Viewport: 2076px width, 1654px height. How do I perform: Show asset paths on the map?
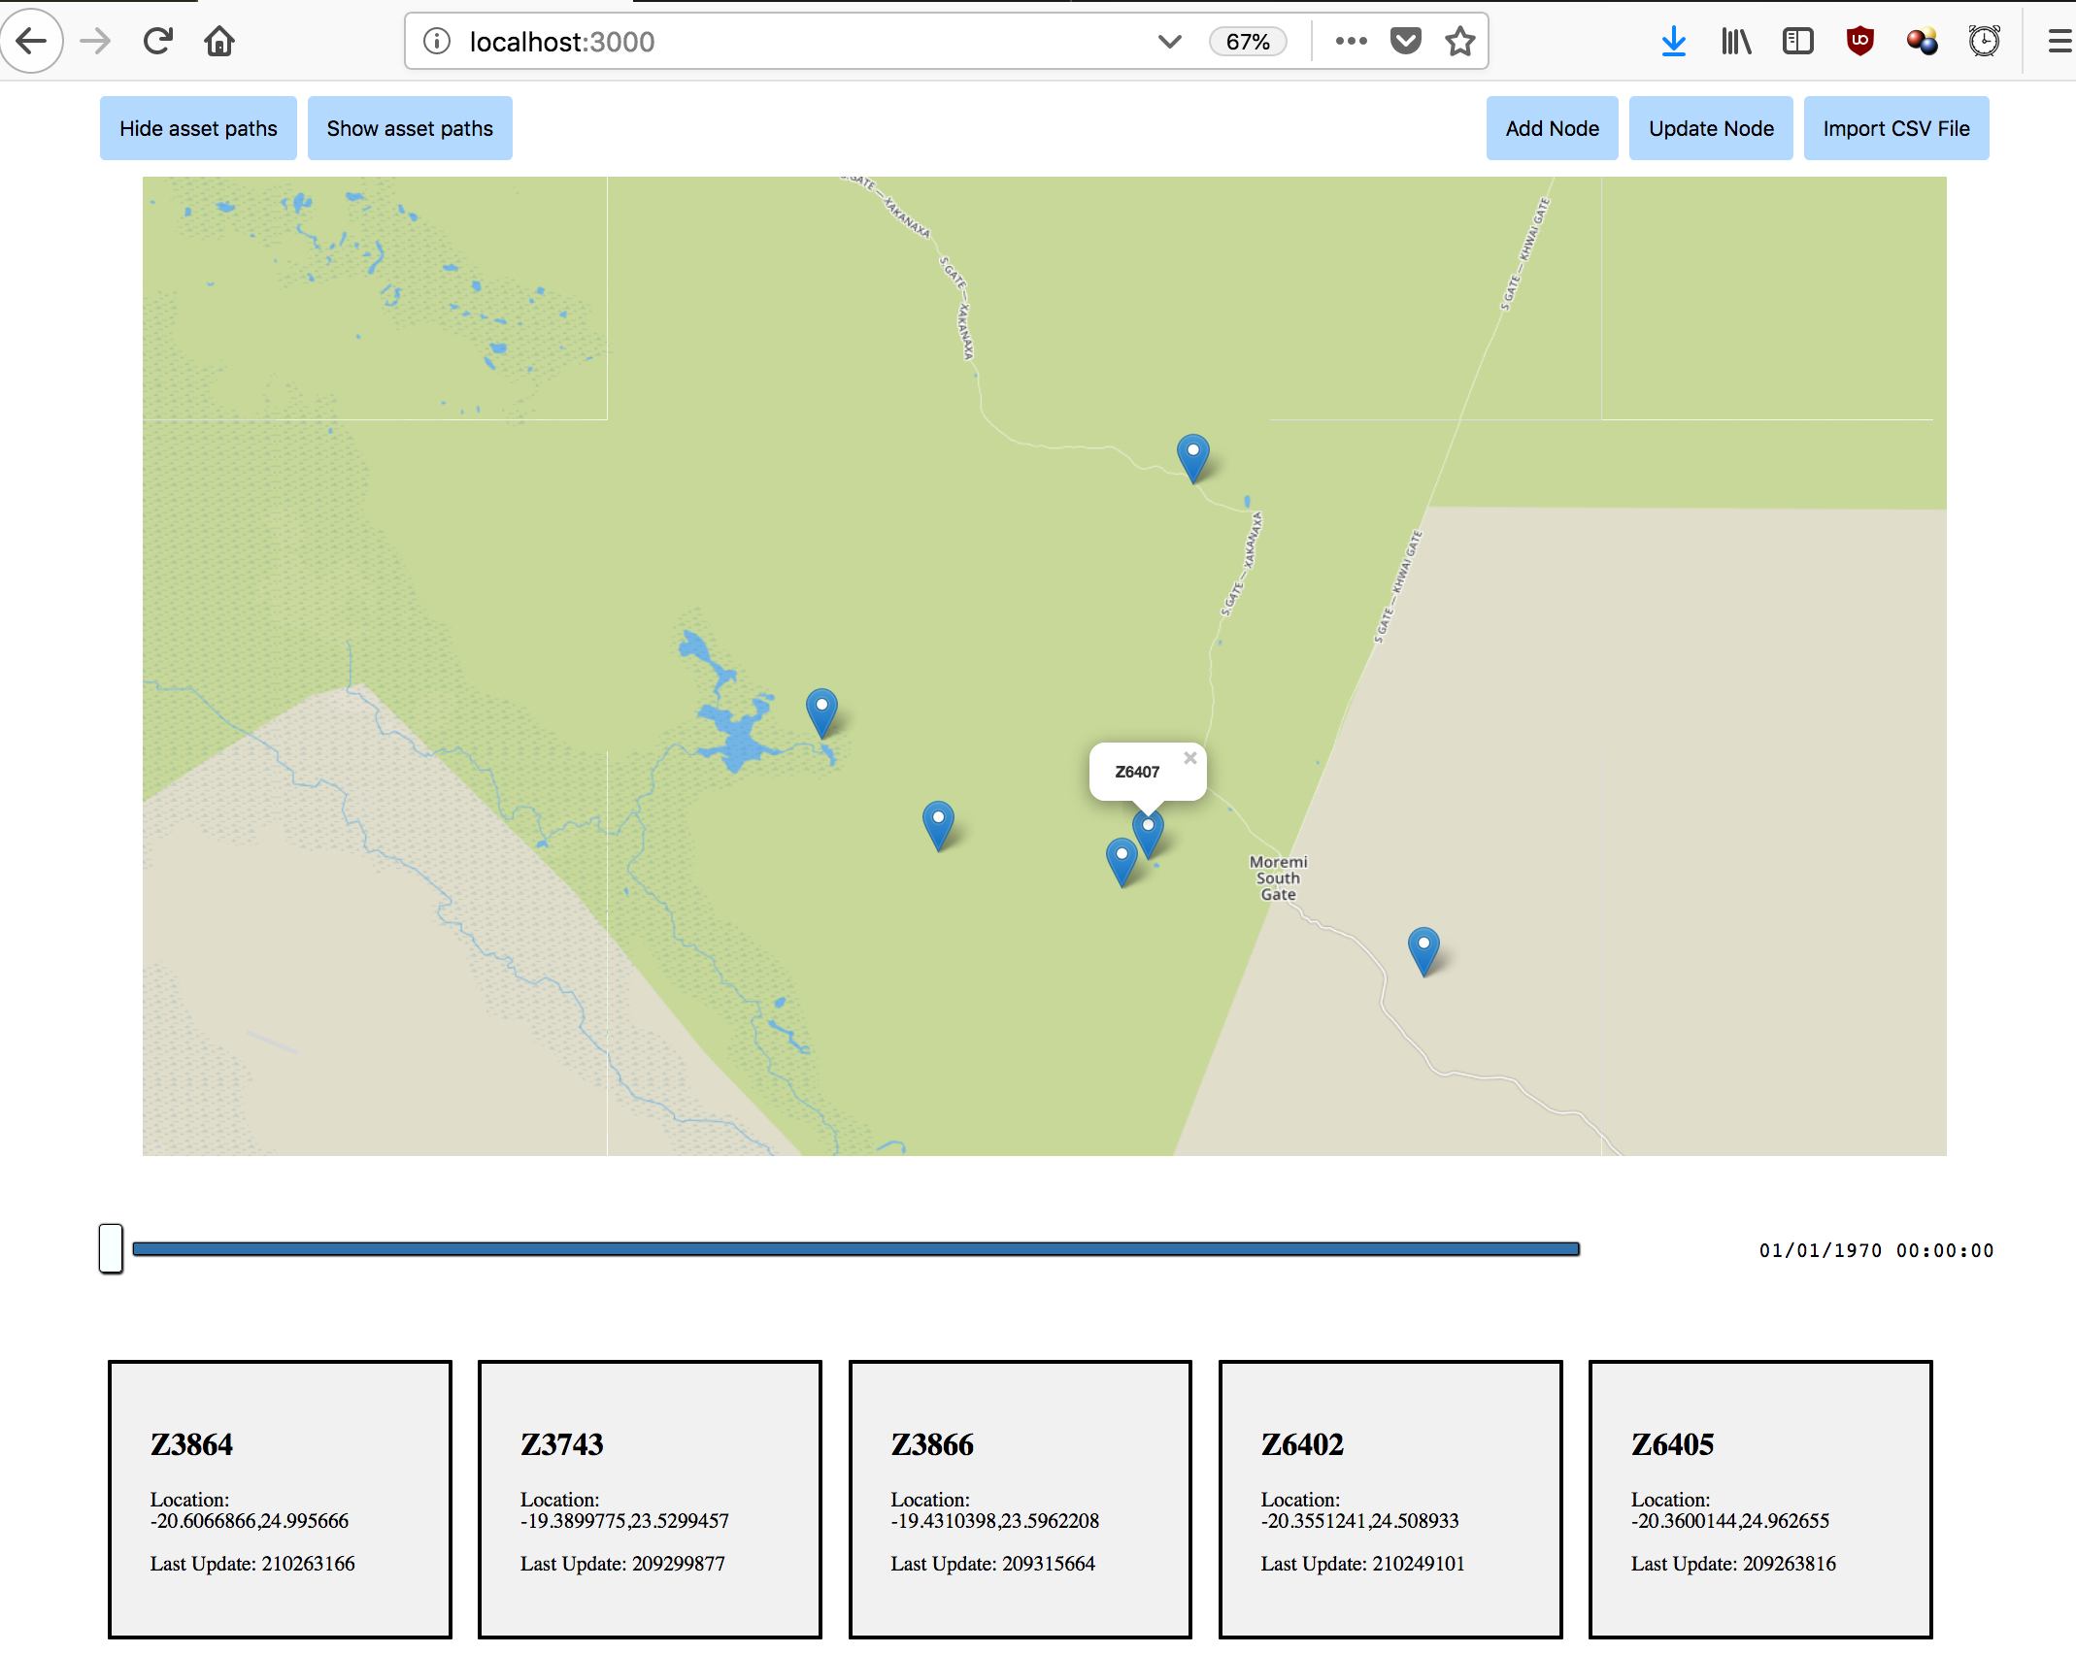(x=410, y=128)
